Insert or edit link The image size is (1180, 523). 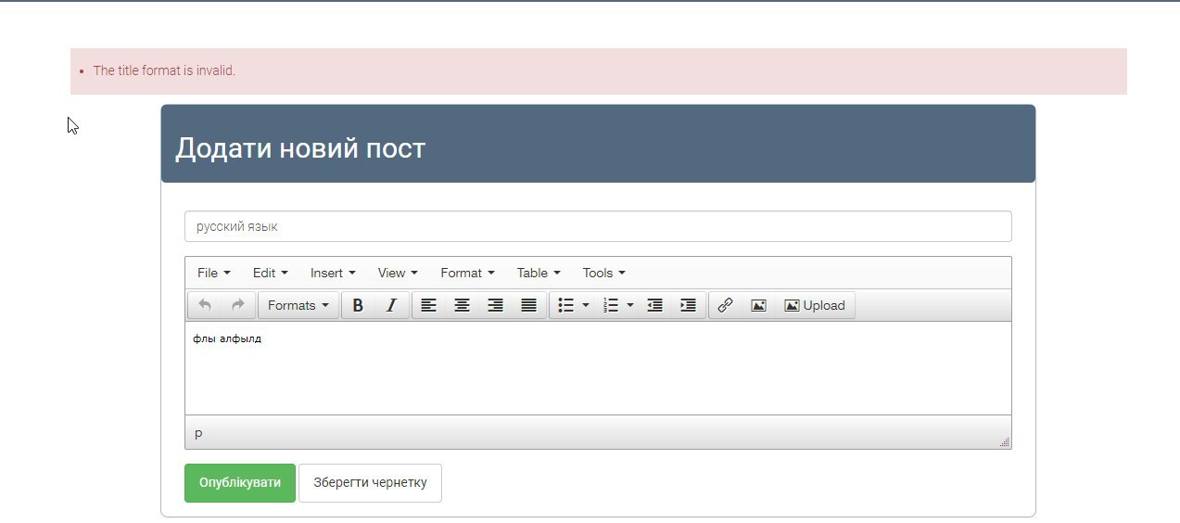(726, 305)
